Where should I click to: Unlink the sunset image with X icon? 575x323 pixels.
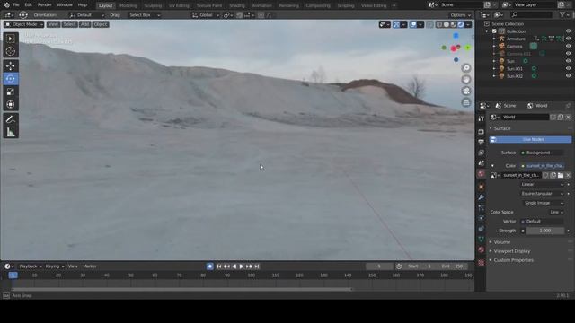tap(568, 176)
